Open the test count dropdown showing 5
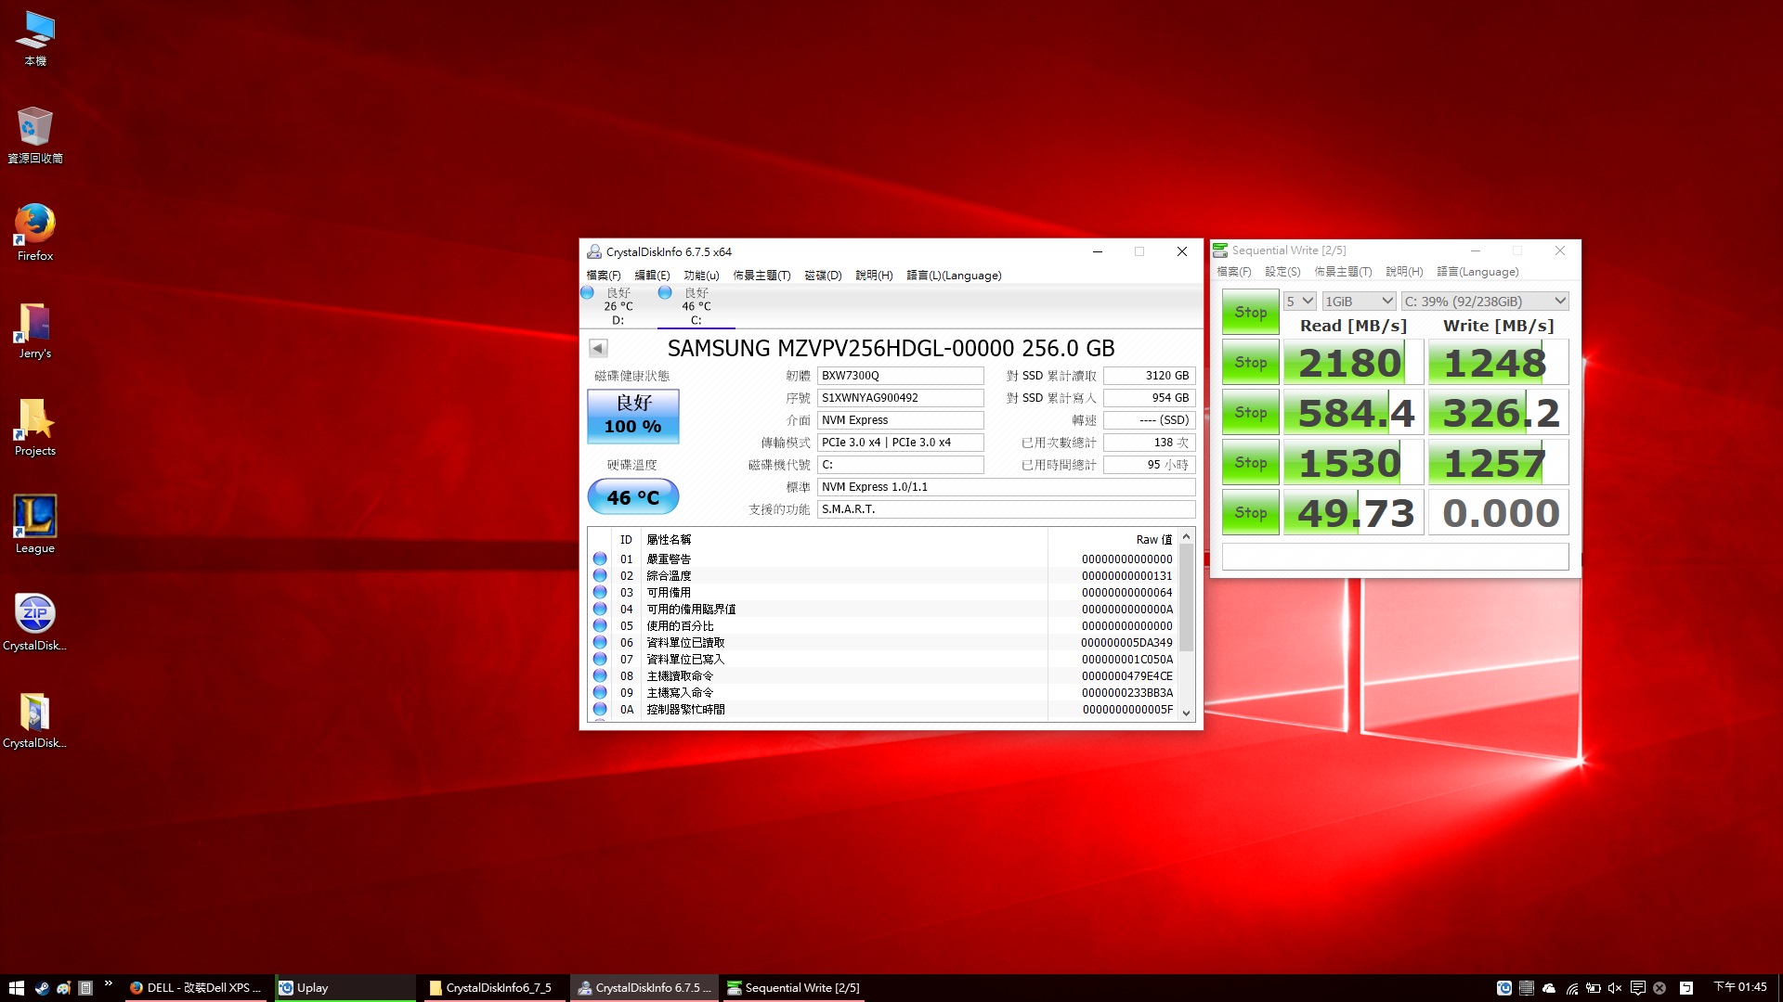1783x1002 pixels. (1300, 302)
